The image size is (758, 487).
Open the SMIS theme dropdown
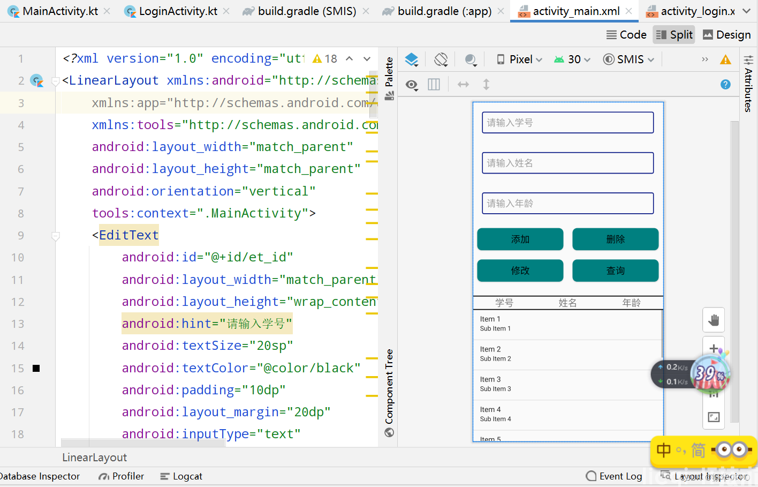click(x=629, y=59)
